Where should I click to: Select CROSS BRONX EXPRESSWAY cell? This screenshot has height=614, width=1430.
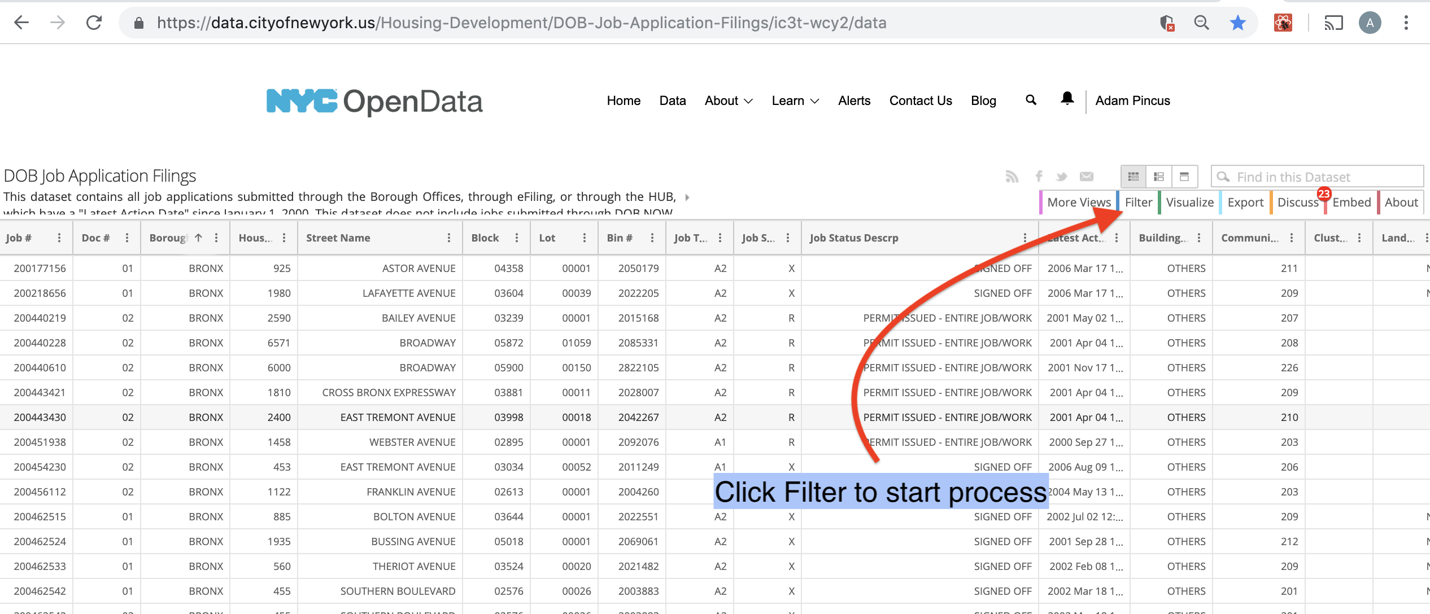tap(380, 392)
